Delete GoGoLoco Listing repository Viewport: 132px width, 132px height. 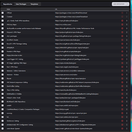tap(122, 121)
